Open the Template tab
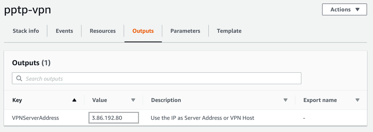This screenshot has width=373, height=132. pos(229,31)
